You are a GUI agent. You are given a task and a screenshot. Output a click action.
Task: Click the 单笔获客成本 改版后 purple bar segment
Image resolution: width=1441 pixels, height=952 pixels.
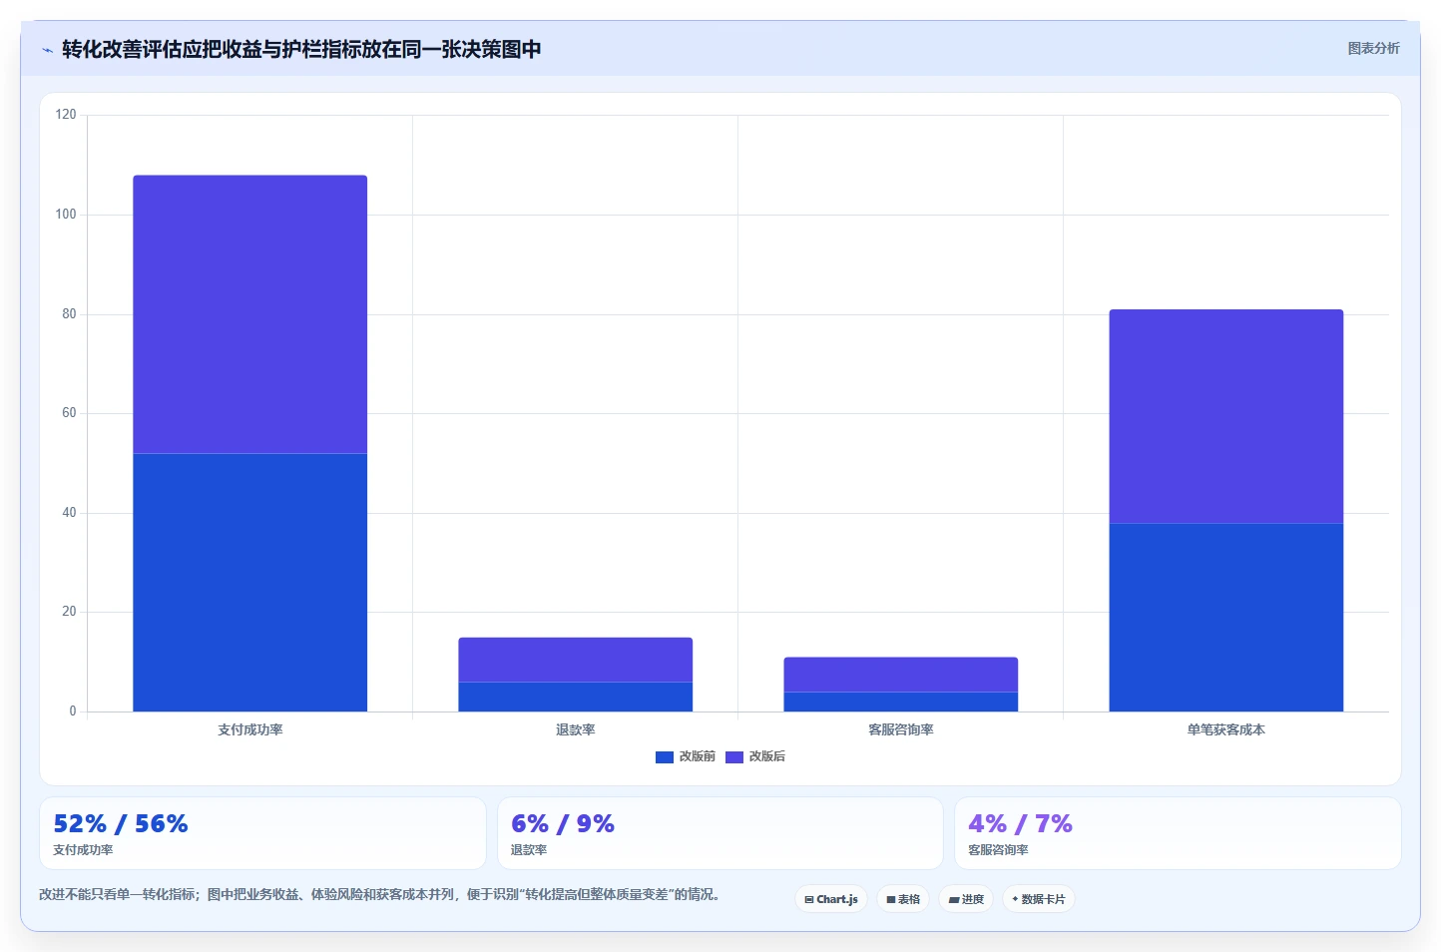[1226, 416]
